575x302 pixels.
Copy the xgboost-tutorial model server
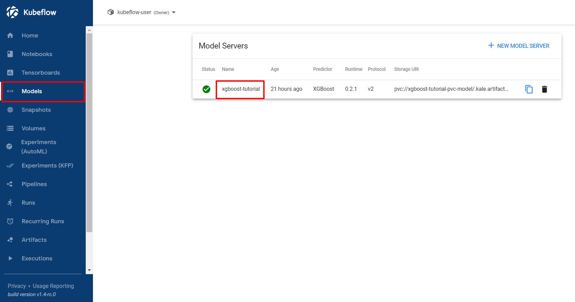coord(529,89)
